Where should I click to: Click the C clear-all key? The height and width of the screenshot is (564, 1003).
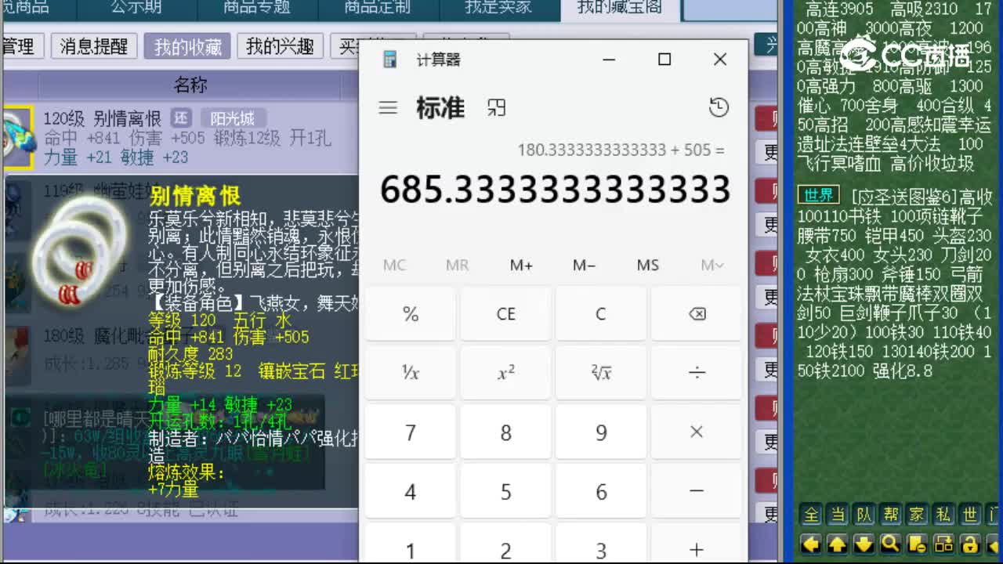pos(601,314)
